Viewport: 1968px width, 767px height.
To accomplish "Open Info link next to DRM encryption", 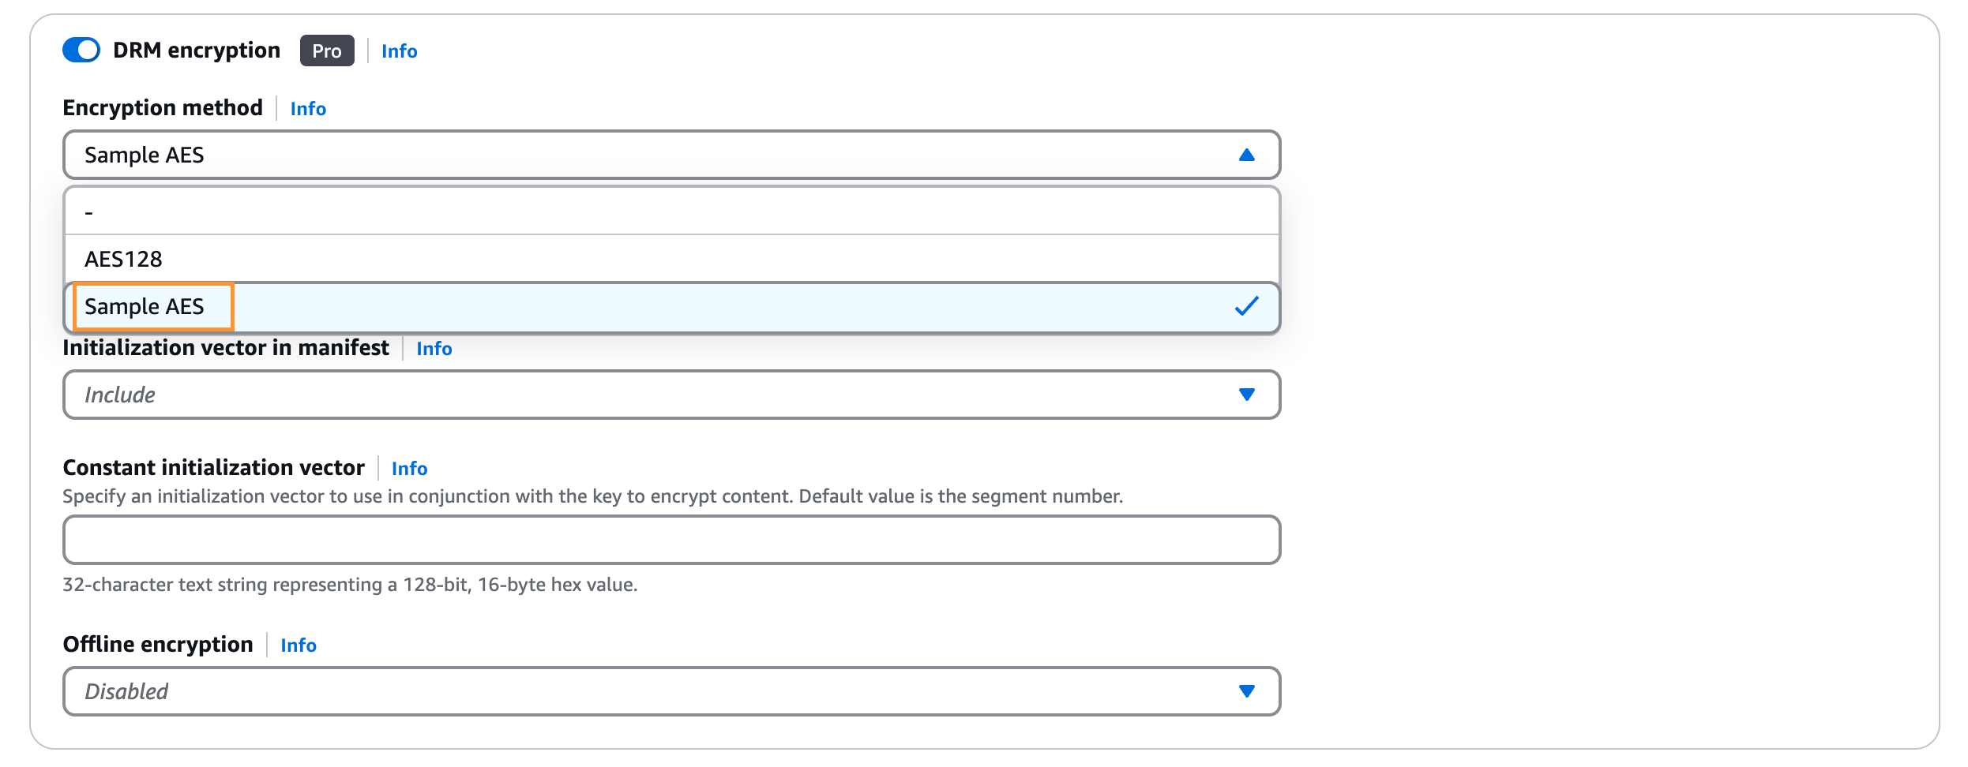I will pos(399,51).
